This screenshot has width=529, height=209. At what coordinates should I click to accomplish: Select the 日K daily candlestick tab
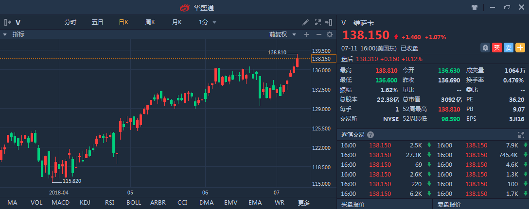point(123,22)
